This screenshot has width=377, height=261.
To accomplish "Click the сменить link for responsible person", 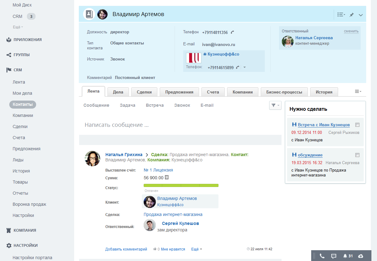I will click(351, 31).
